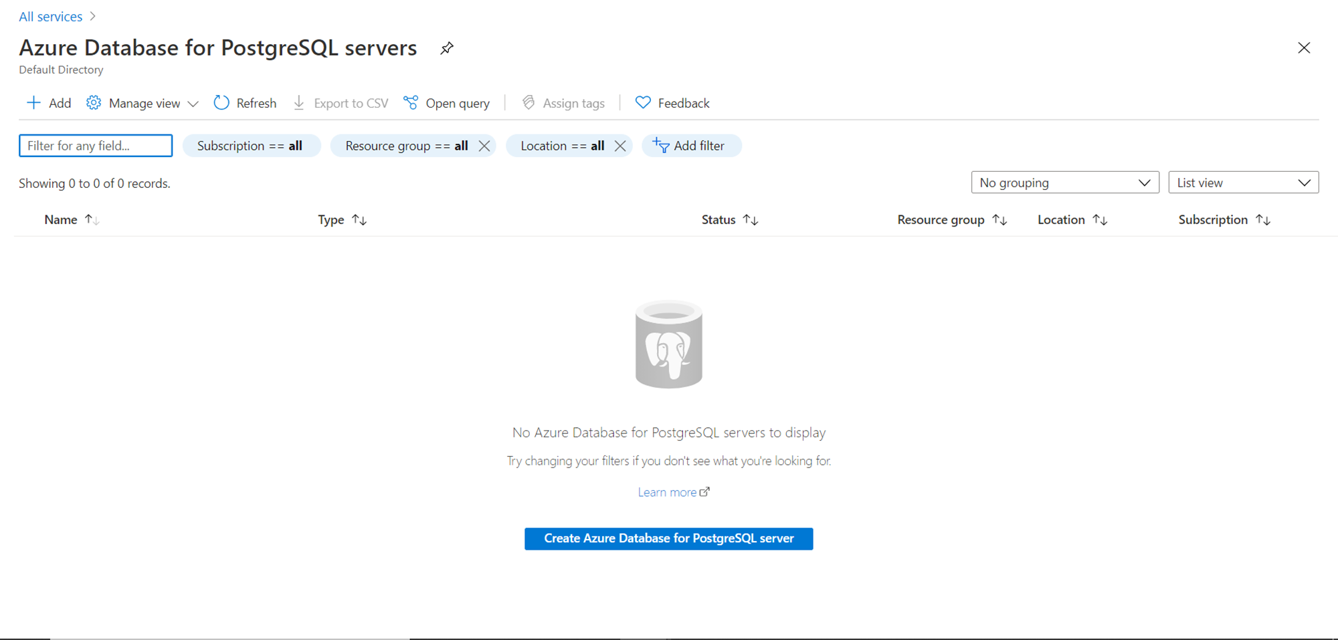Click Export to CSV
Viewport: 1338px width, 640px height.
pos(341,103)
